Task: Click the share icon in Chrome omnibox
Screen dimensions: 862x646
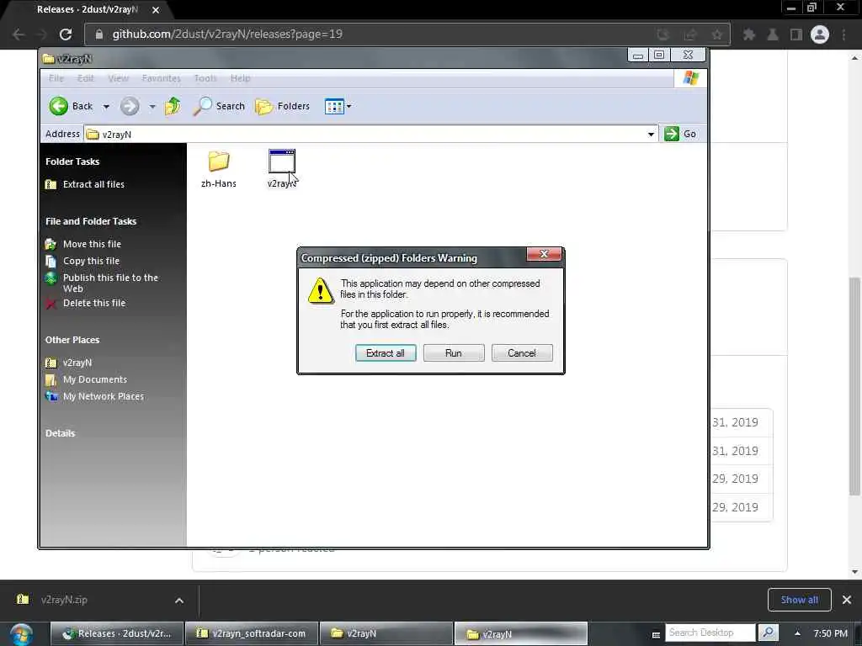Action: pos(690,34)
